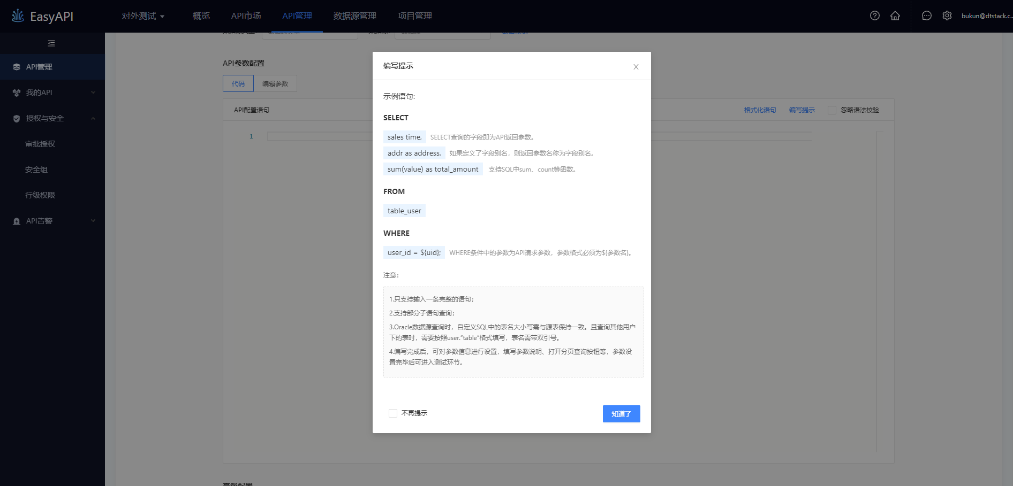Click the 知道了 button
The image size is (1013, 486).
click(622, 414)
